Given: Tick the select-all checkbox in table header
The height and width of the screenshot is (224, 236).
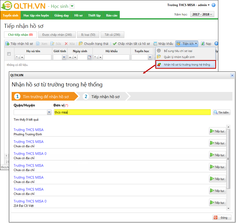Looking at the screenshot, I should tap(9, 54).
